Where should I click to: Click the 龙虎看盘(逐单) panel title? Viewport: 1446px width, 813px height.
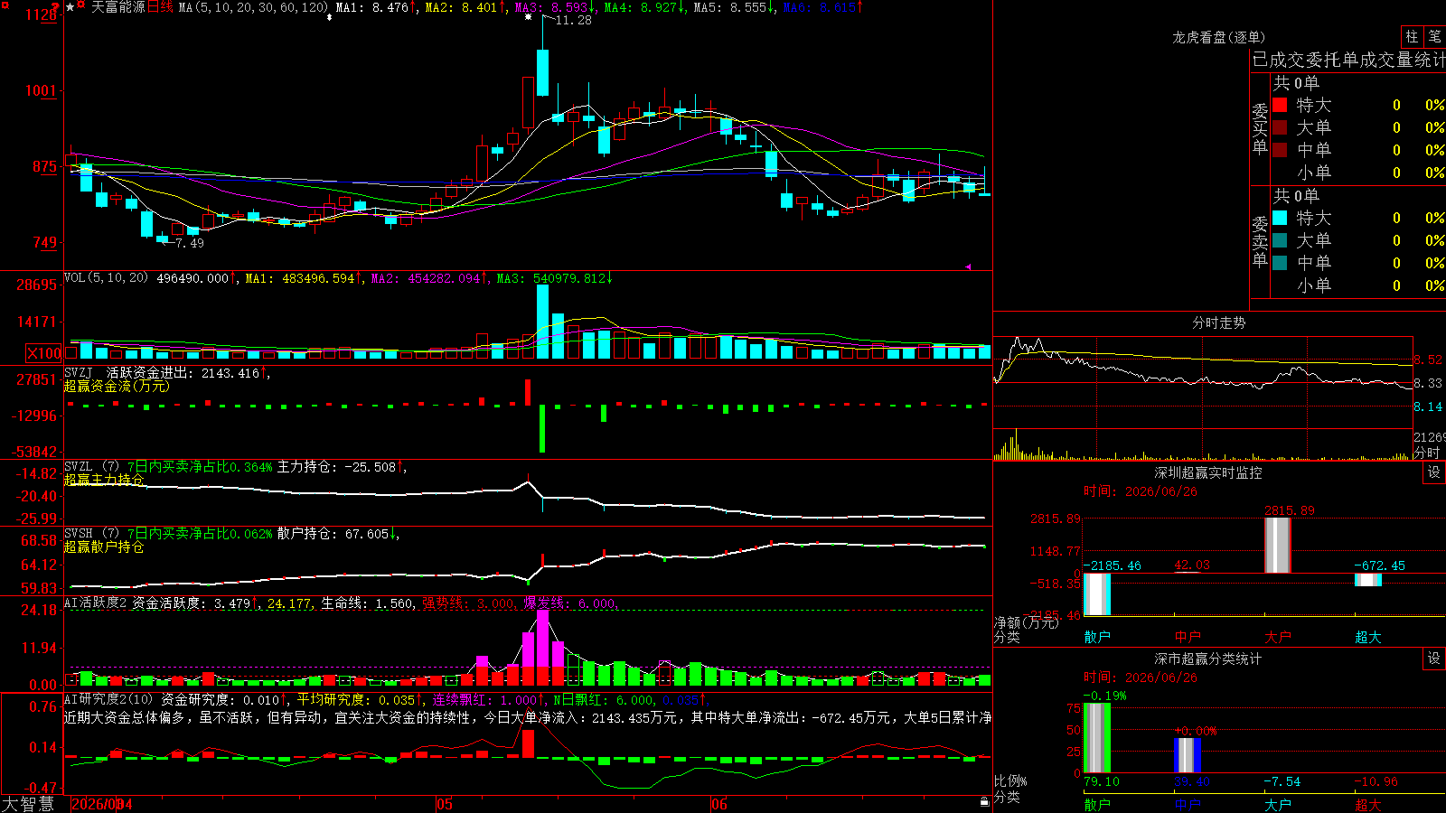coord(1218,37)
